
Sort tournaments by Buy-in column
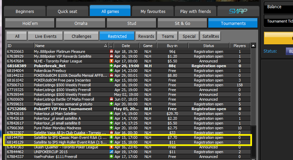coord(172,46)
